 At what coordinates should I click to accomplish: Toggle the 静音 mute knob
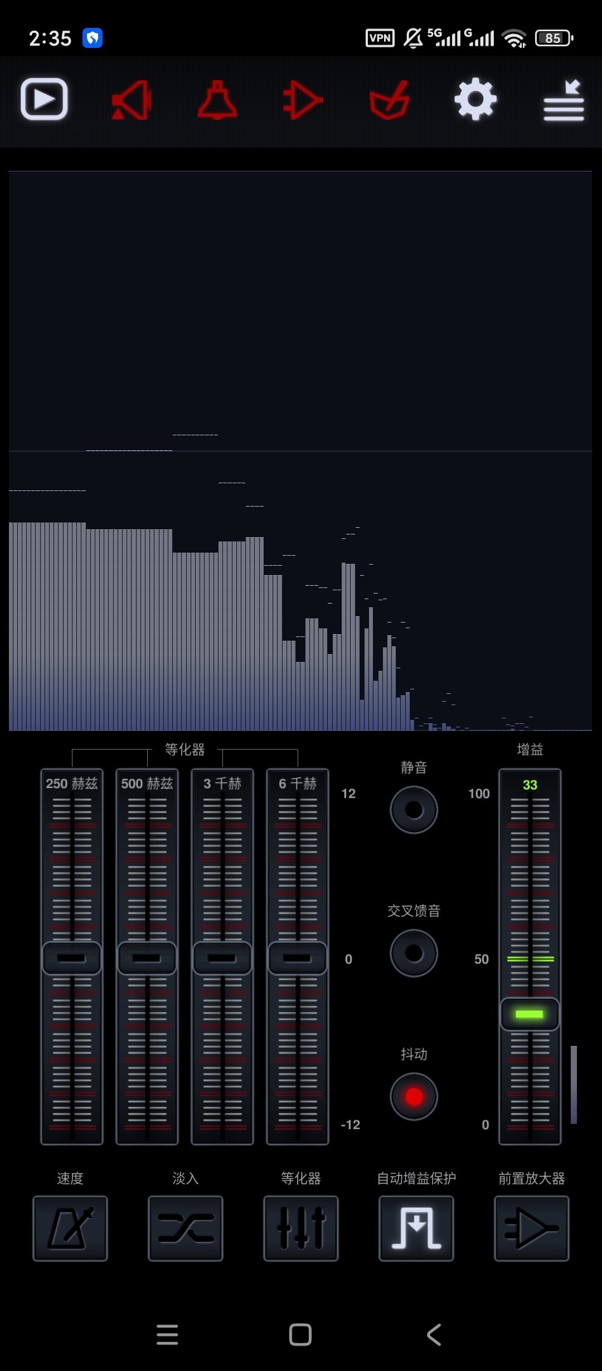coord(414,810)
